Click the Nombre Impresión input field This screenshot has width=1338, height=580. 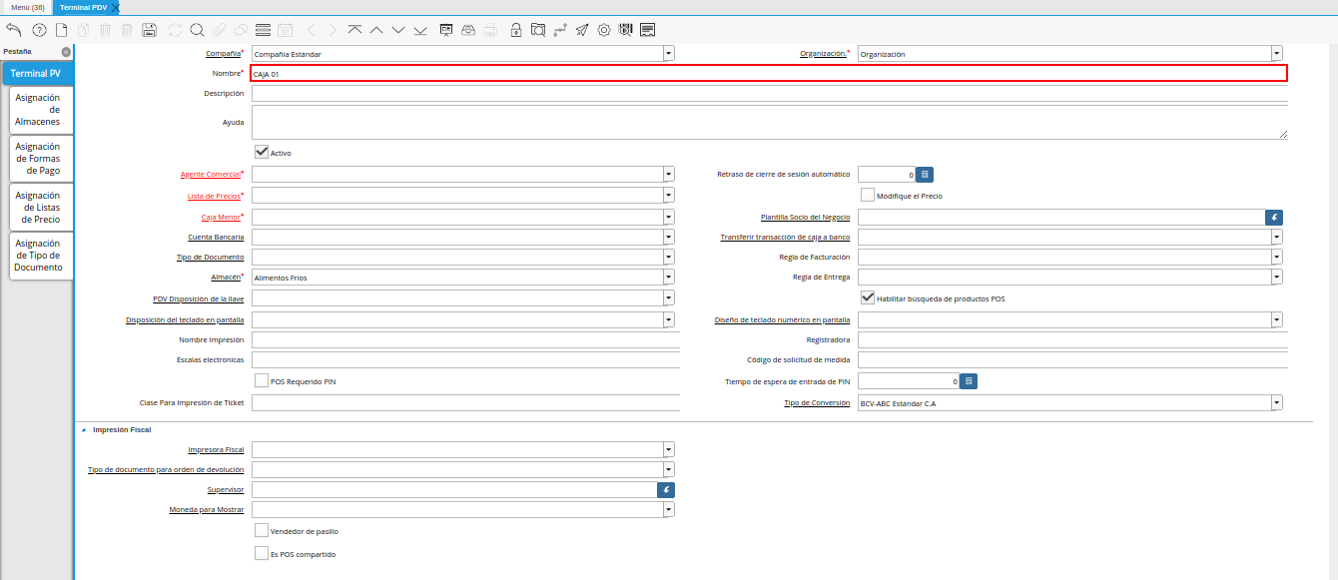(x=465, y=339)
